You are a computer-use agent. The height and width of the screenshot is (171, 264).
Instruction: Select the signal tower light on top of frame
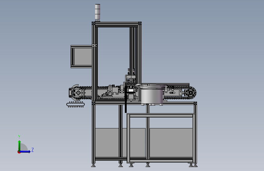pos(97,12)
